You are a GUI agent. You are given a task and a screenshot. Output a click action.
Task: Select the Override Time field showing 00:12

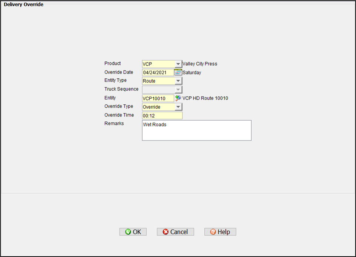point(162,116)
